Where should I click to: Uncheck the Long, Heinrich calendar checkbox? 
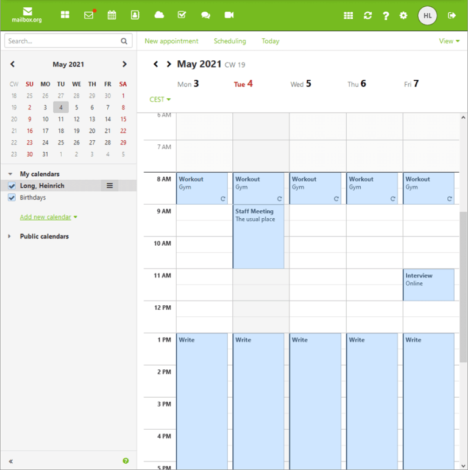click(x=12, y=186)
